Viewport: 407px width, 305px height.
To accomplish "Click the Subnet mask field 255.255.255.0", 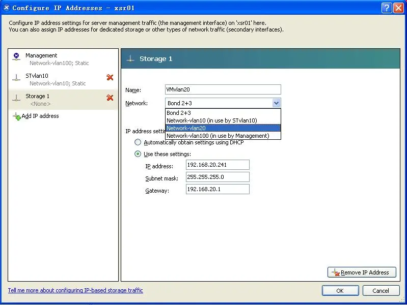I will pos(218,177).
